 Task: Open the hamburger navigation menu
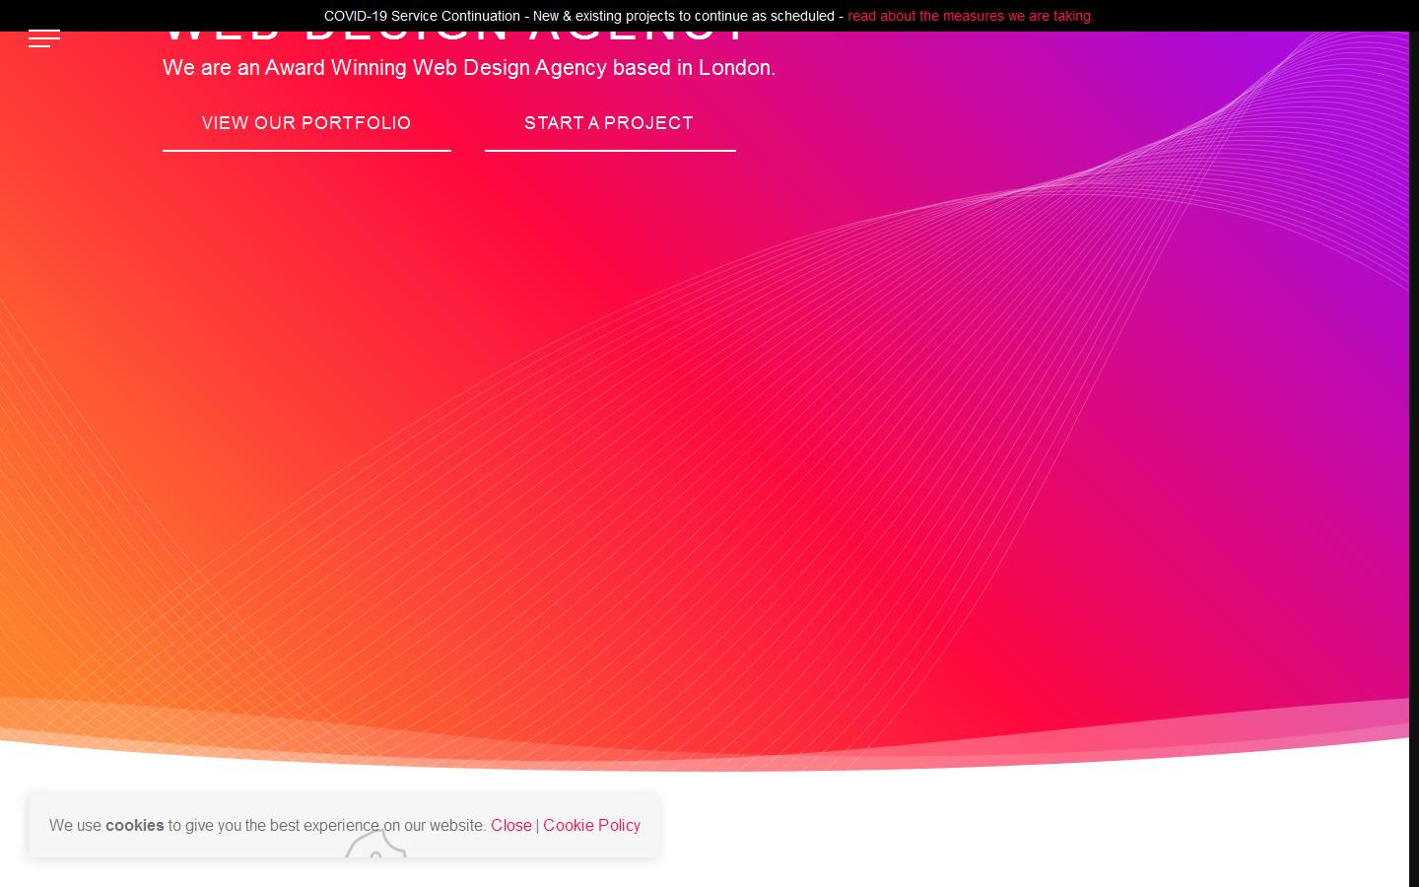44,39
